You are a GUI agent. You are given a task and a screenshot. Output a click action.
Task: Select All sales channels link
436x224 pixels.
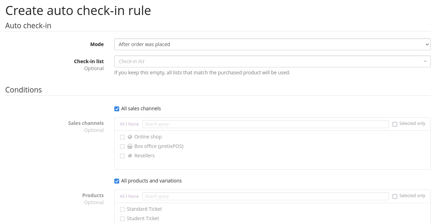click(122, 124)
